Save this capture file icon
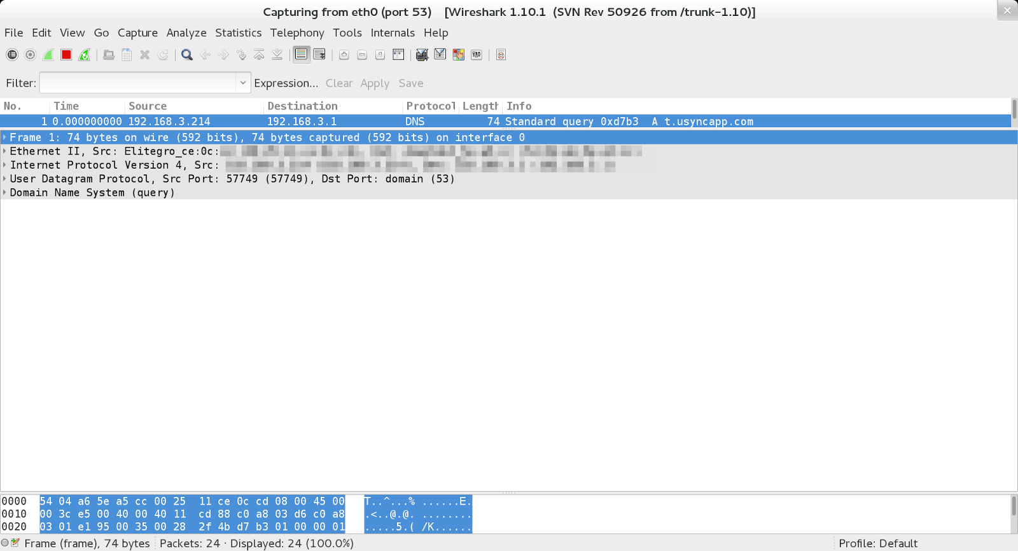 [127, 55]
